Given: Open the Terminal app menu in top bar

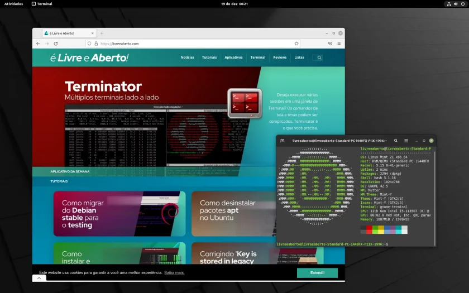Looking at the screenshot, I should point(42,4).
